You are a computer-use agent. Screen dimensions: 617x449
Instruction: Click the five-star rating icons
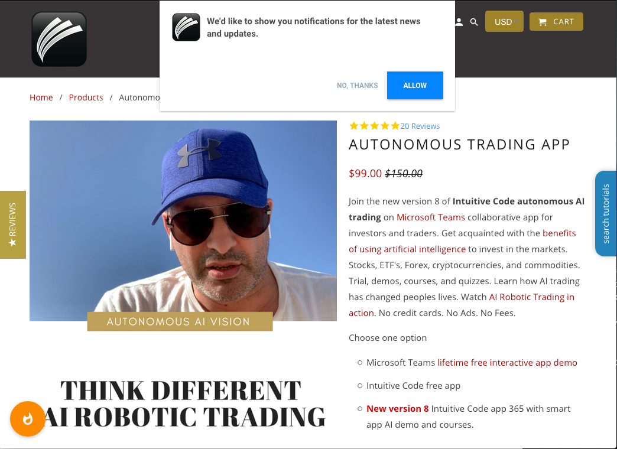[x=374, y=126]
